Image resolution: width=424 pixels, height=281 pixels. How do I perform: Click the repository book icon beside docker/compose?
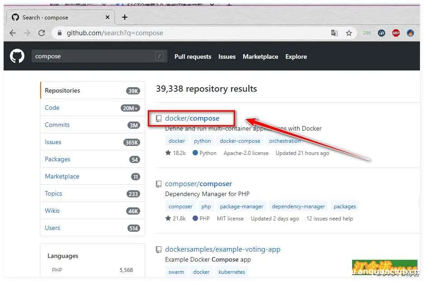159,118
